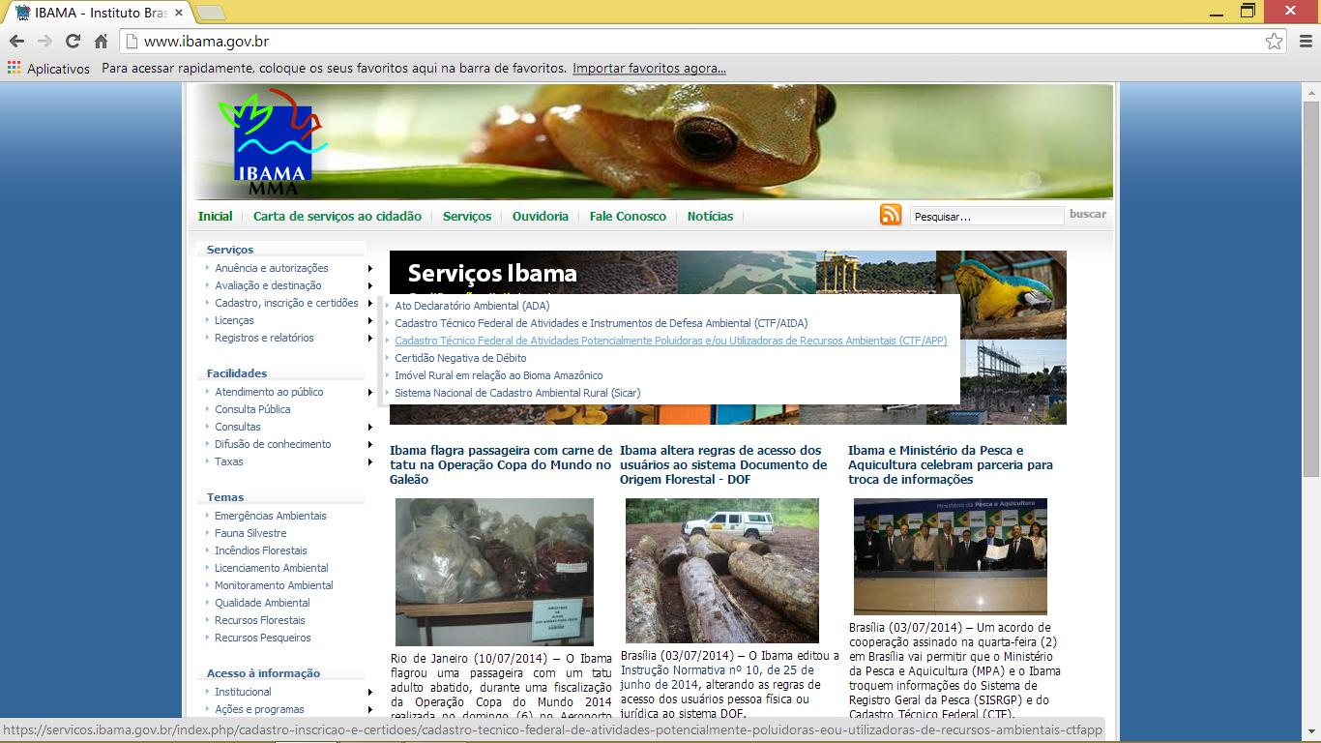Open the orange RSS feed icon
1321x743 pixels.
pyautogui.click(x=891, y=215)
